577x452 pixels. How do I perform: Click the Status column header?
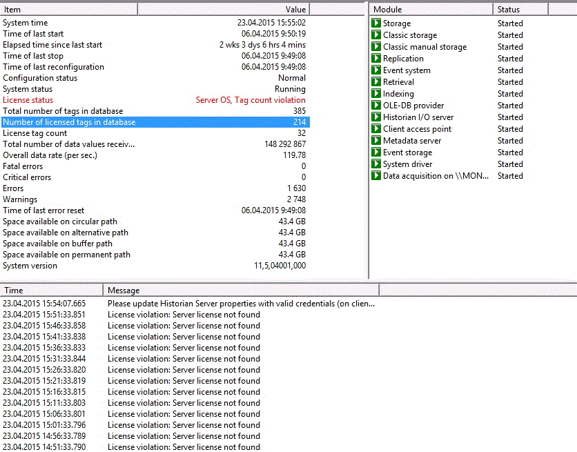[520, 10]
